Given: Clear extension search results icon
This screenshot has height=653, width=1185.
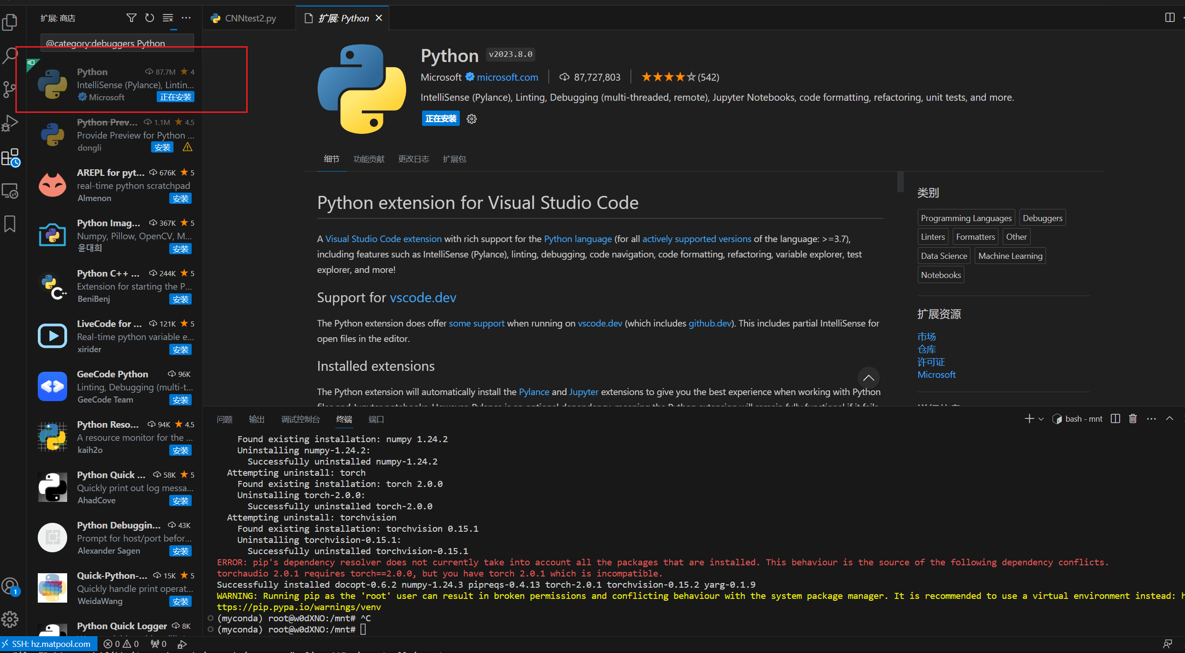Looking at the screenshot, I should pos(167,18).
